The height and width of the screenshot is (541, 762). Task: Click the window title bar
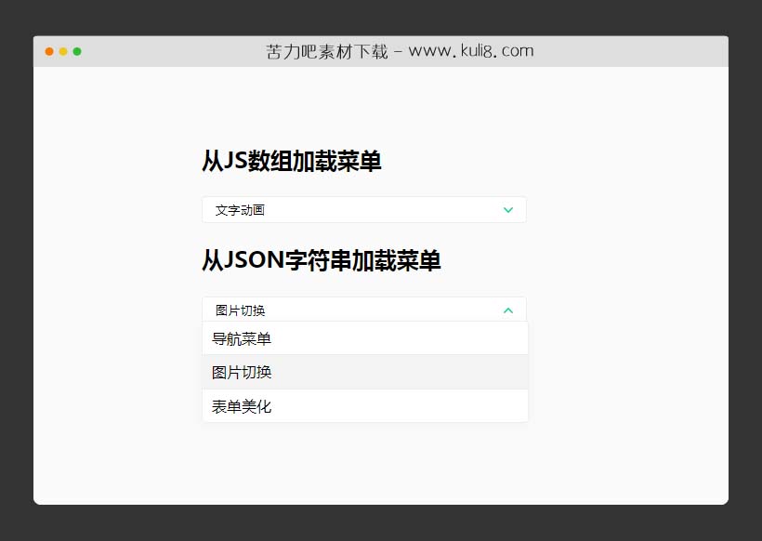381,51
